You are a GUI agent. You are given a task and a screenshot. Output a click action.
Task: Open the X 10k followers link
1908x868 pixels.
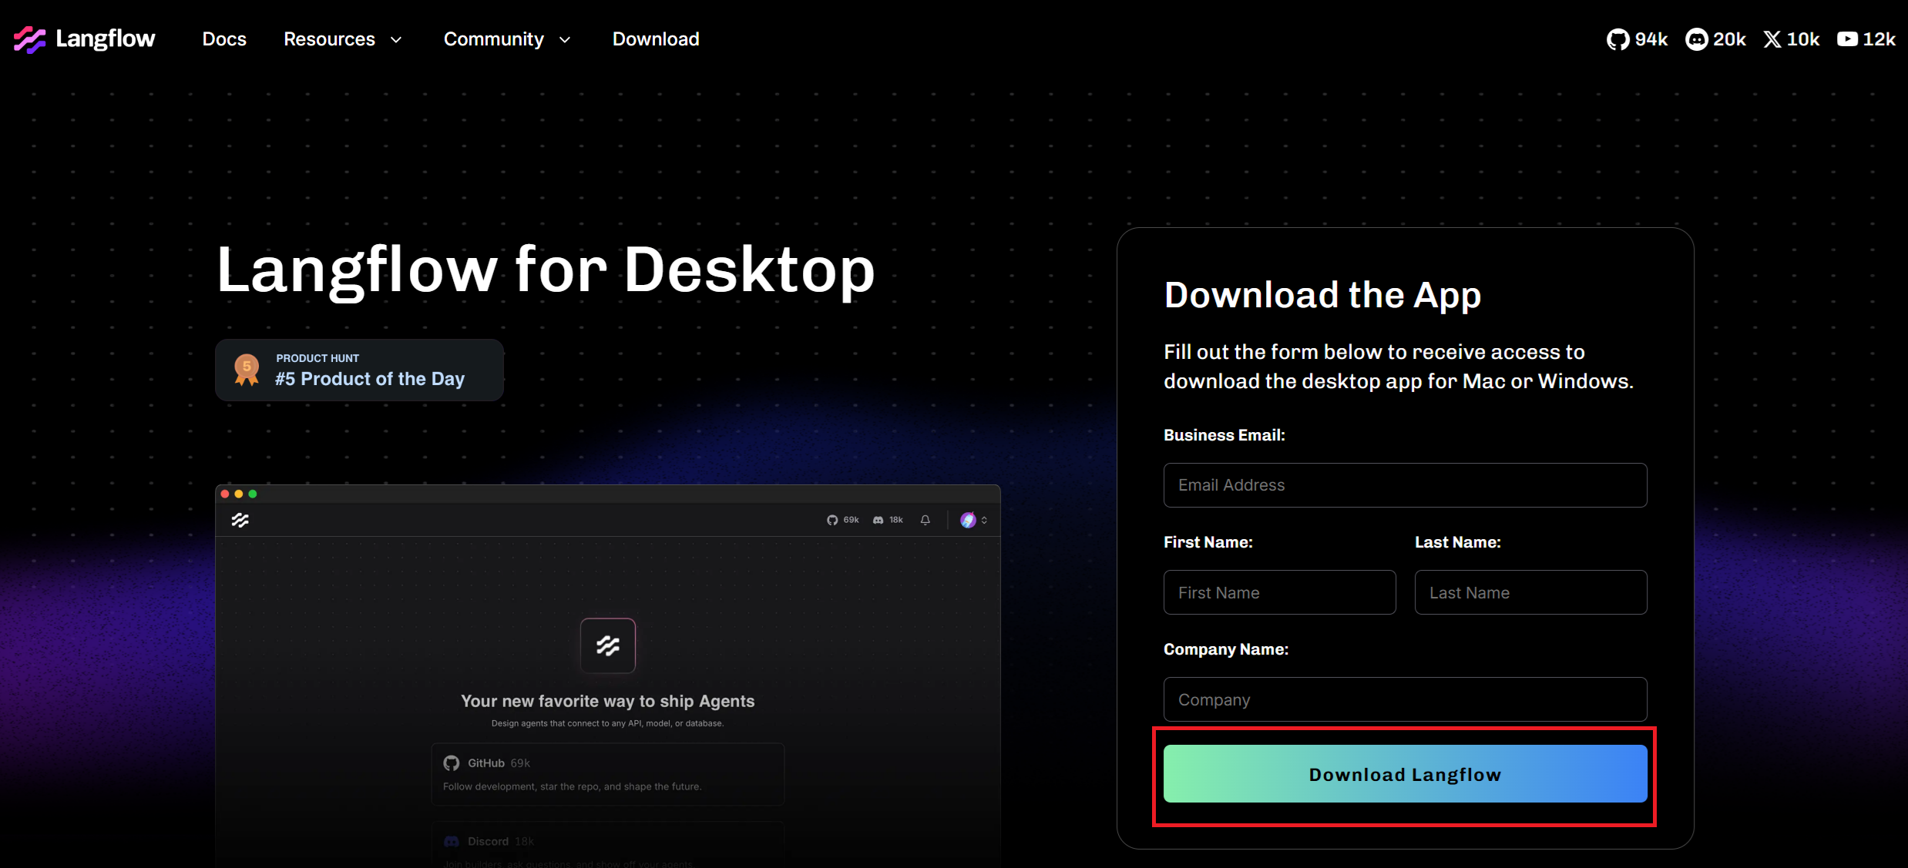1791,39
